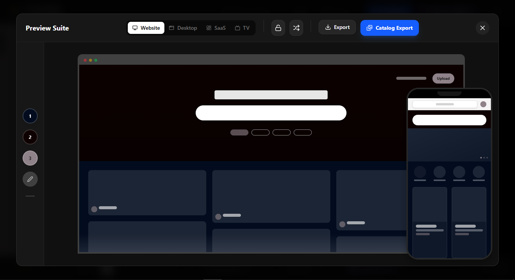Open the SaaS preview tab
This screenshot has width=515, height=280.
[216, 28]
